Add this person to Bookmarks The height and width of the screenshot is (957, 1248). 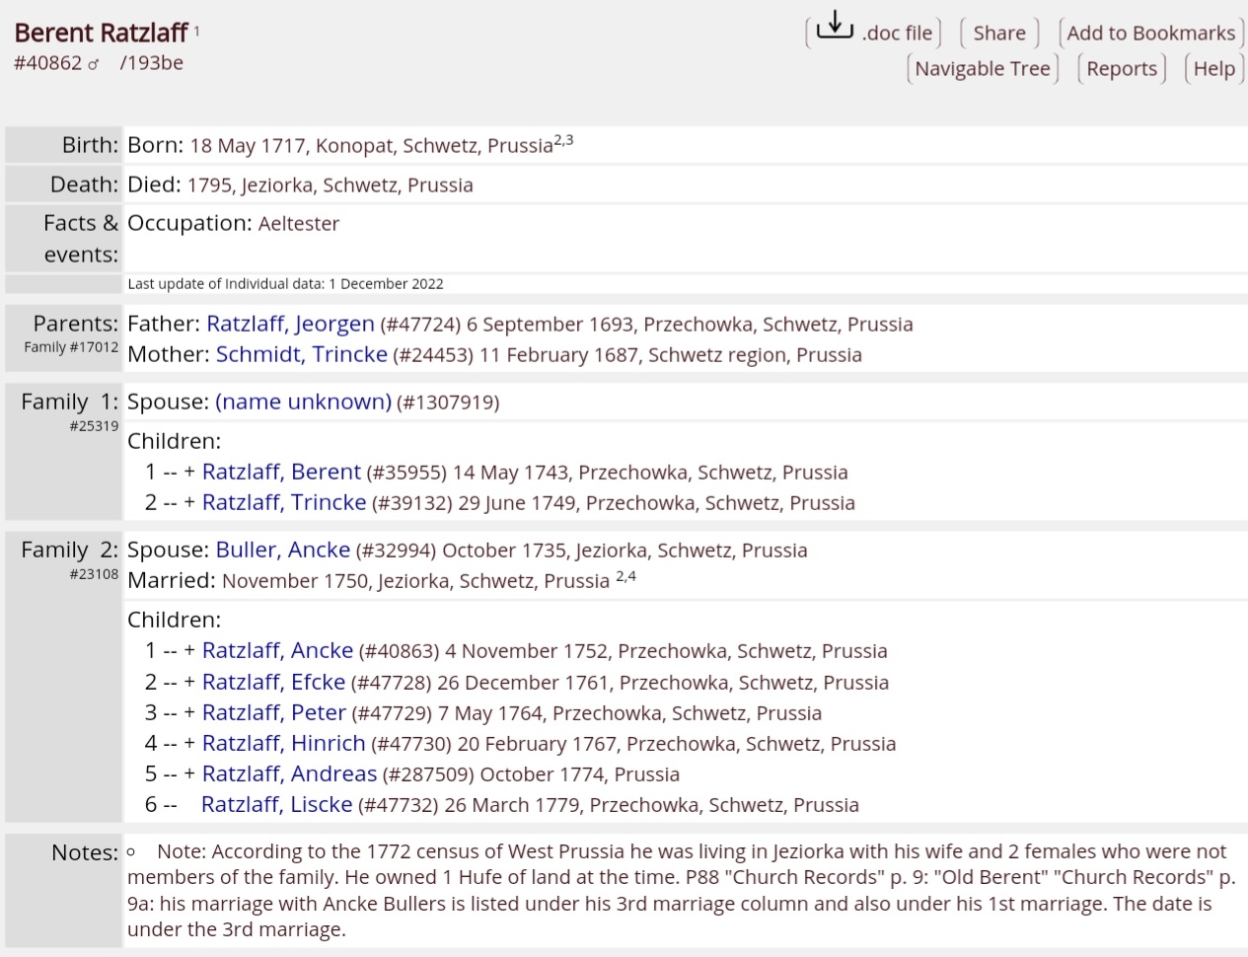point(1150,34)
